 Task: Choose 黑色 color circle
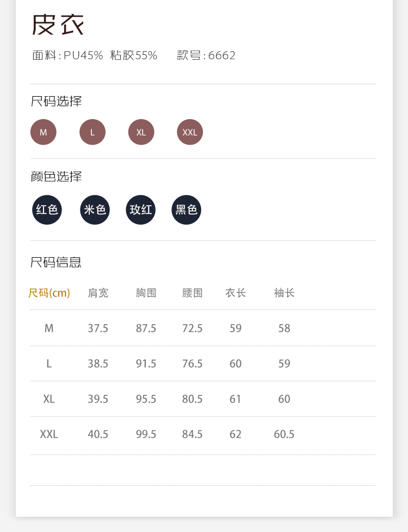coord(186,209)
